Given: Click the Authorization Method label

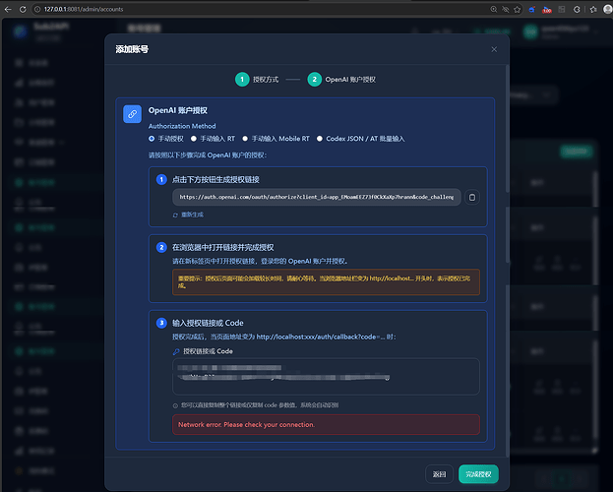Looking at the screenshot, I should (182, 126).
